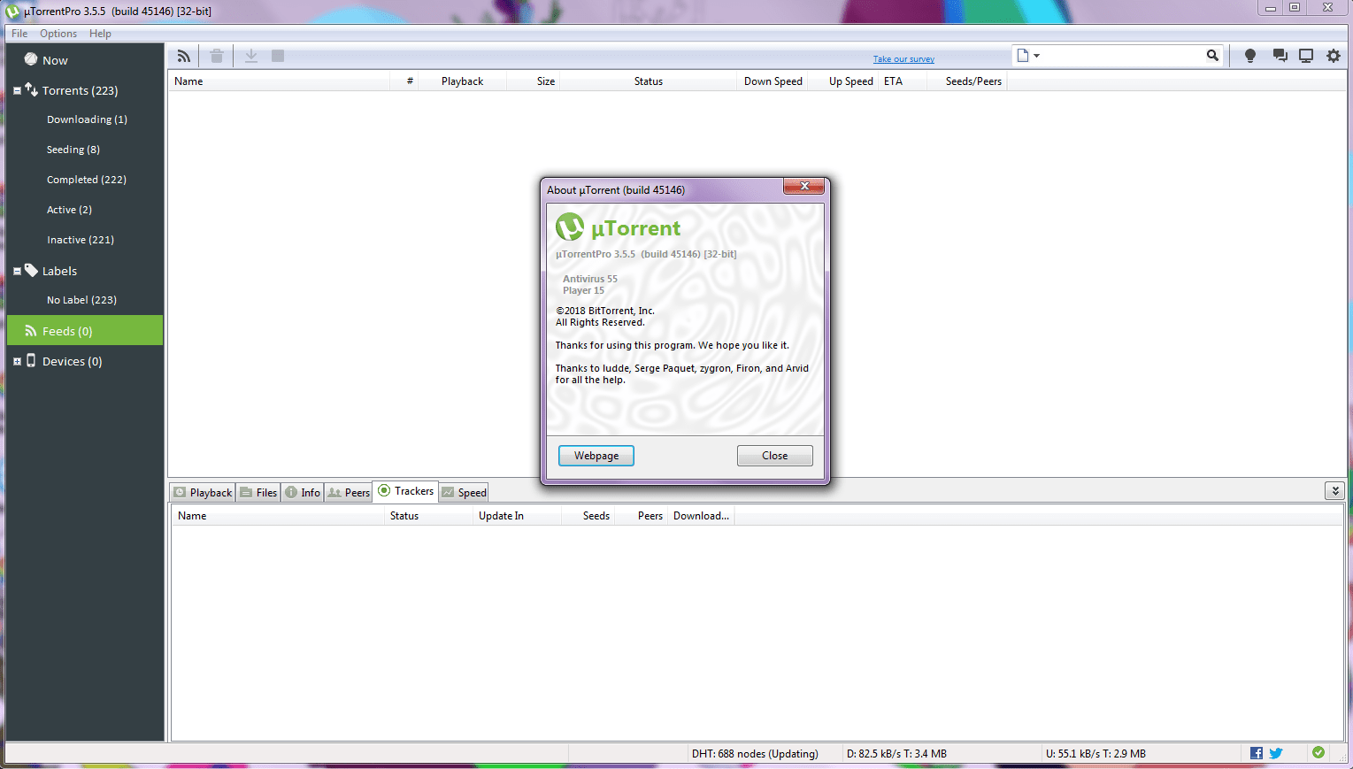Select Inactive (221) in sidebar
The width and height of the screenshot is (1353, 769).
pos(80,240)
